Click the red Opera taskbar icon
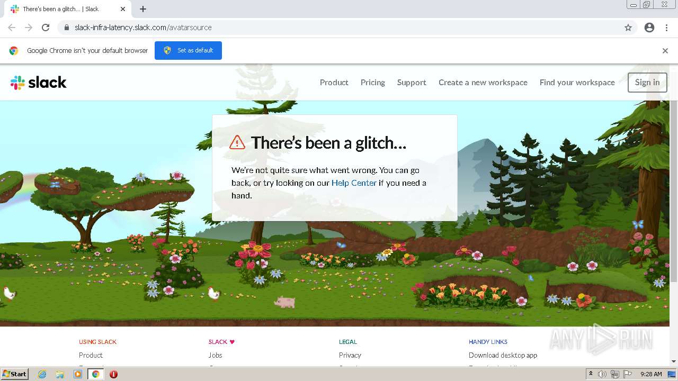 click(x=113, y=374)
